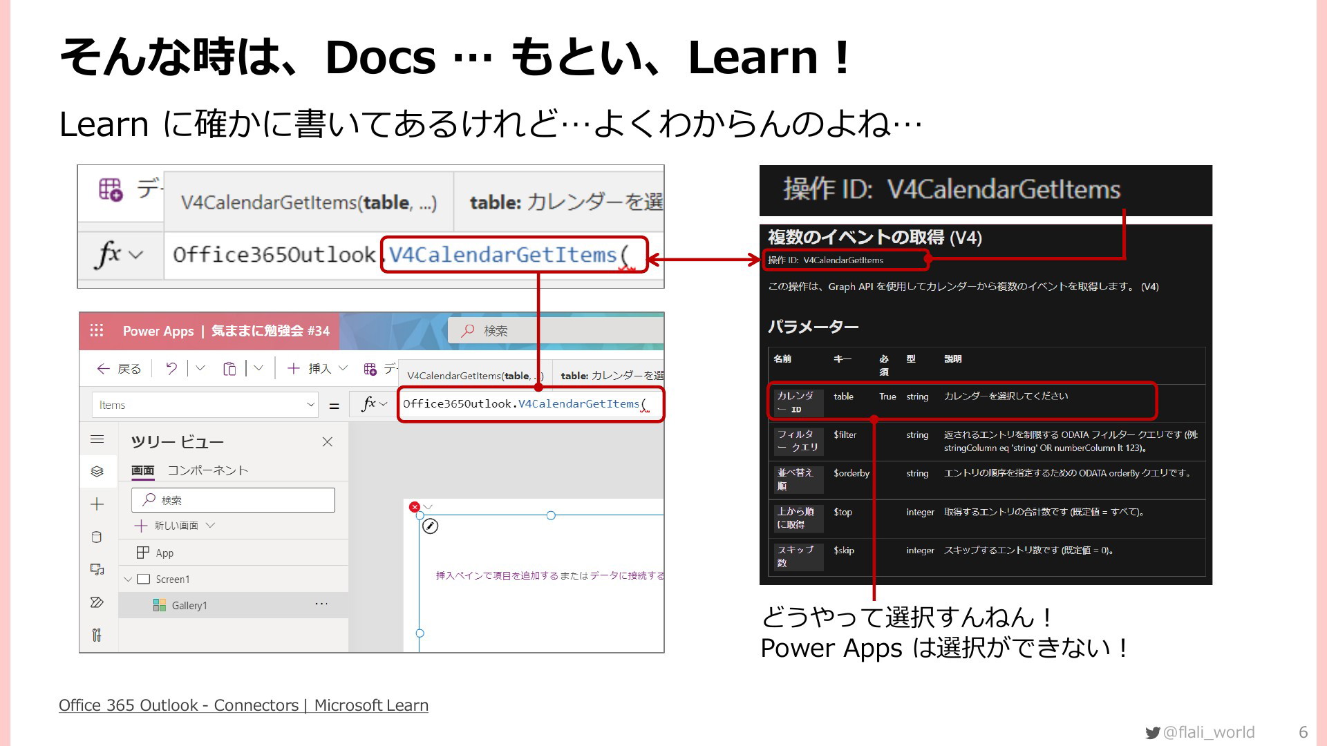Click the $filter key cell in parameter table
Image resolution: width=1327 pixels, height=746 pixels.
point(845,434)
